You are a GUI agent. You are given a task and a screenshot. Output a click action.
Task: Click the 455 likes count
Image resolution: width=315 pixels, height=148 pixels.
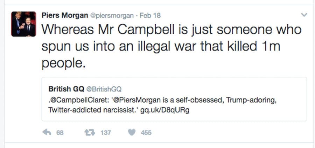[146, 133]
